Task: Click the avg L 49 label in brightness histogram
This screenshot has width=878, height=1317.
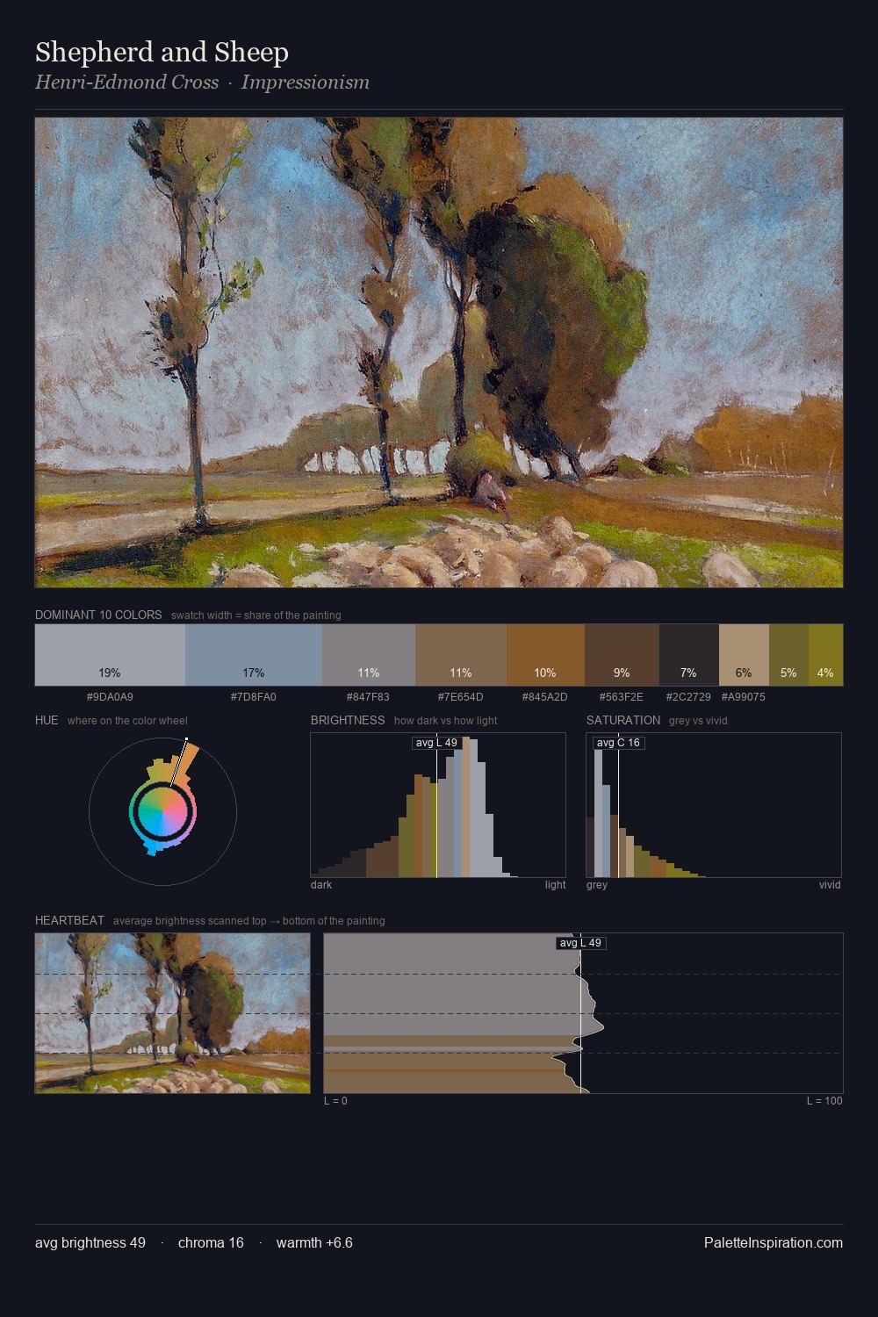Action: coord(436,743)
